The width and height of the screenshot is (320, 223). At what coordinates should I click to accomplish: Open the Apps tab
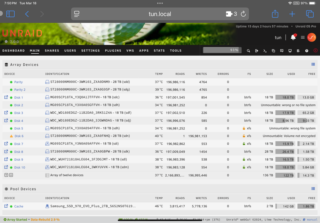pyautogui.click(x=144, y=50)
